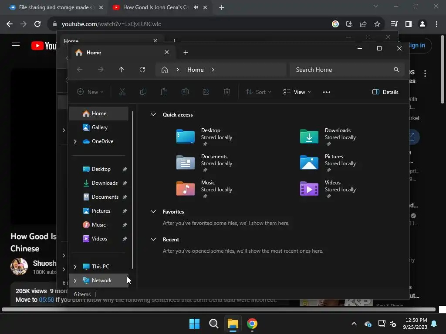
Task: Expand Network in the navigation pane
Action: (75, 281)
